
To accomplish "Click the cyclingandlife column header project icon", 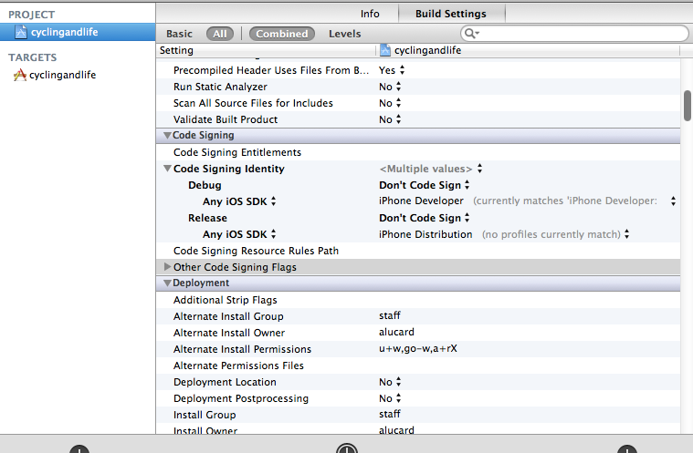I will pyautogui.click(x=385, y=51).
